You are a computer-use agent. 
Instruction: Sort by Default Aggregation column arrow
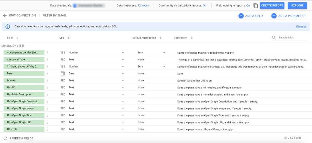pyautogui.click(x=160, y=38)
